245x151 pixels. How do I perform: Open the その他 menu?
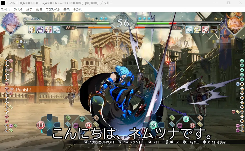click(x=77, y=9)
